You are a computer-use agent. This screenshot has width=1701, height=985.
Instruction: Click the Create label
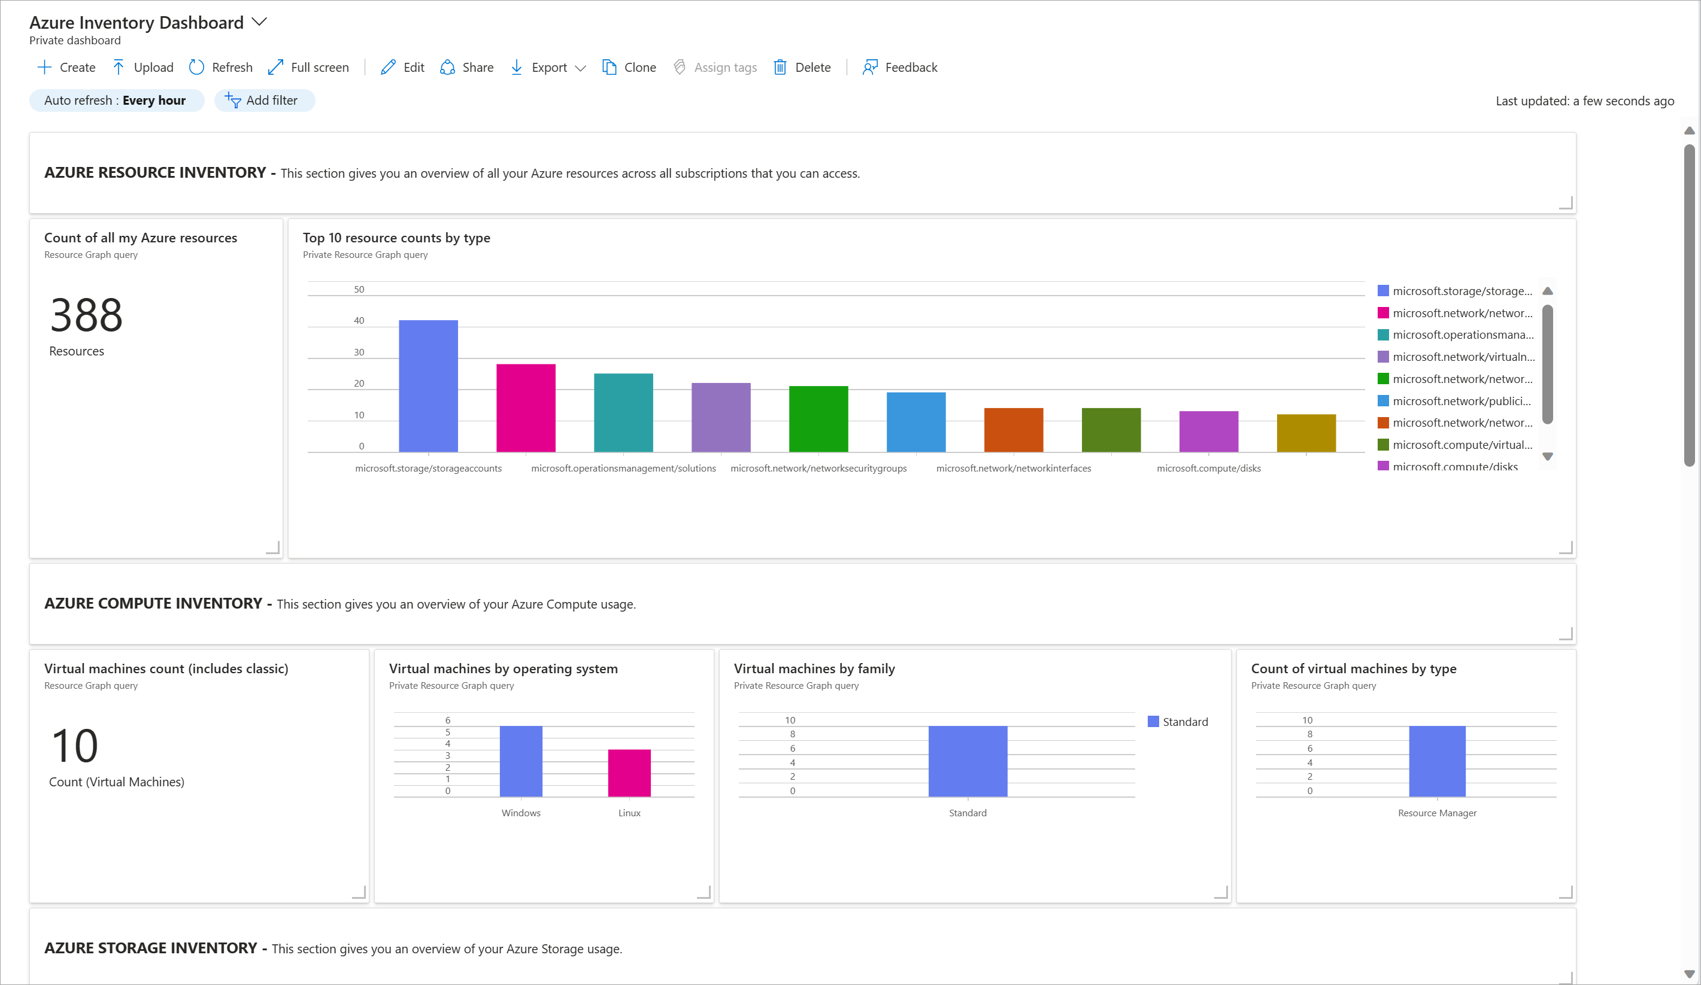[78, 68]
